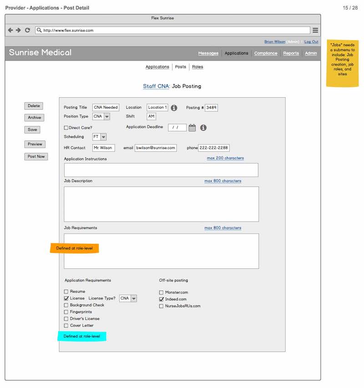Click the Save button
The image size is (364, 388).
click(x=32, y=130)
